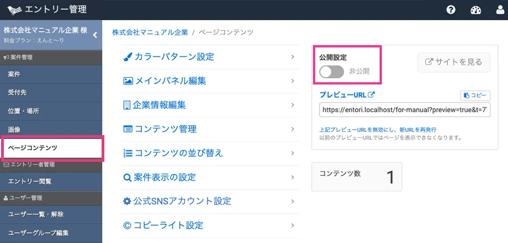Screen dimensions: 508x243
Task: Open 位置・場所 in the sidebar
Action: [x=51, y=111]
